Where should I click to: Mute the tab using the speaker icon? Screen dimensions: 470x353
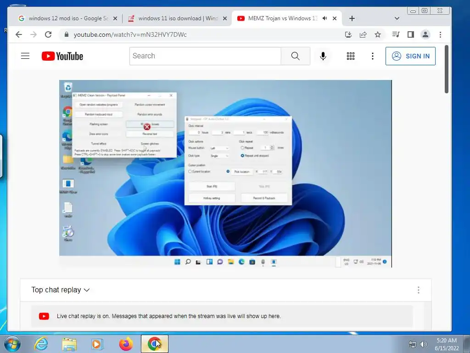tap(325, 18)
